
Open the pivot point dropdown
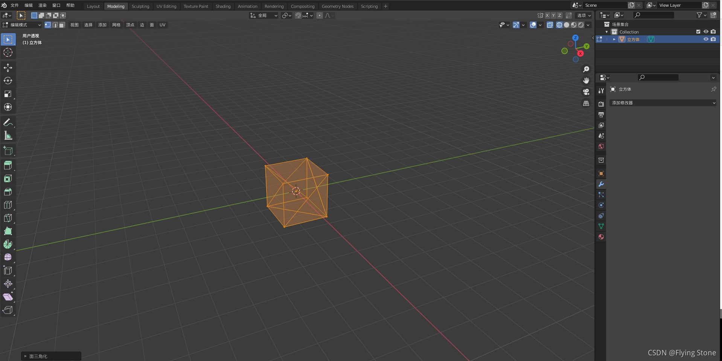coord(286,15)
